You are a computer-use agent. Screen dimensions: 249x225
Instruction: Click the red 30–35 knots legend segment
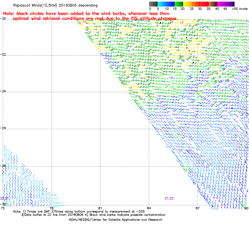point(204,4)
